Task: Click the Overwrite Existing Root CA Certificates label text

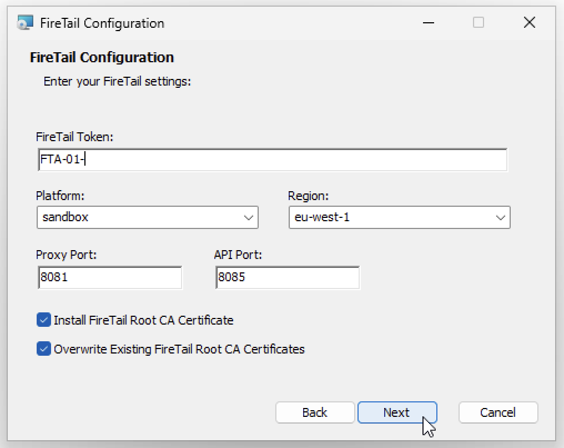Action: tap(179, 349)
